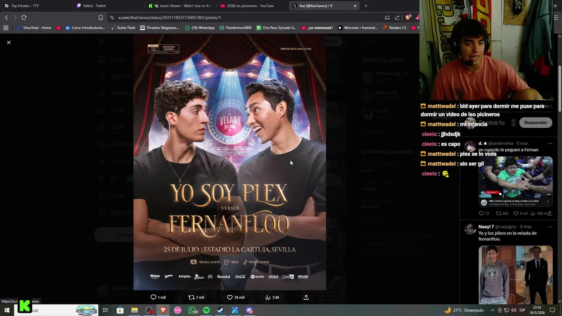Reload the page in the browser
The width and height of the screenshot is (562, 316).
pos(24,18)
